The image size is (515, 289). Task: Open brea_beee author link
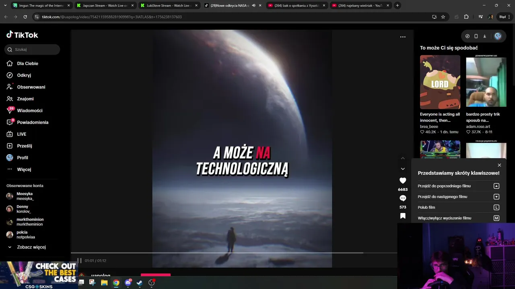[x=429, y=126]
